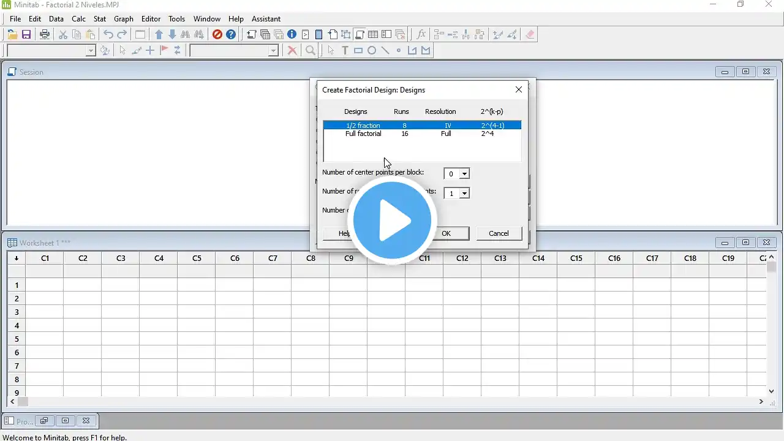Show the worksheets folder toolbar icon
784x441 pixels.
pos(265,35)
